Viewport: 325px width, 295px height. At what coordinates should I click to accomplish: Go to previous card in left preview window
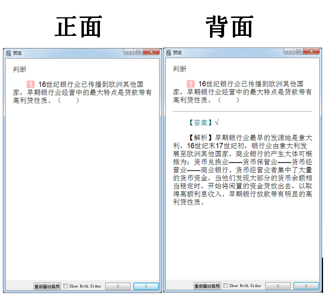click(x=118, y=286)
